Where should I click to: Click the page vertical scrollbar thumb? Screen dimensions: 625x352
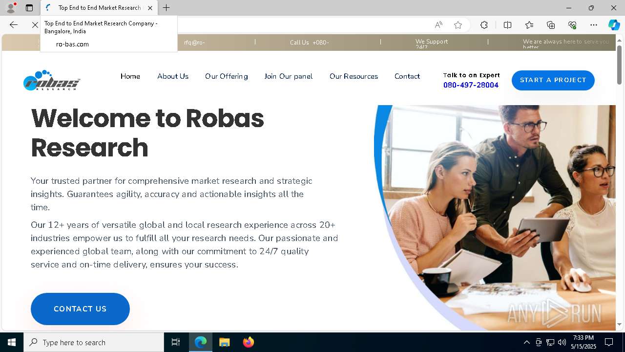tap(619, 65)
